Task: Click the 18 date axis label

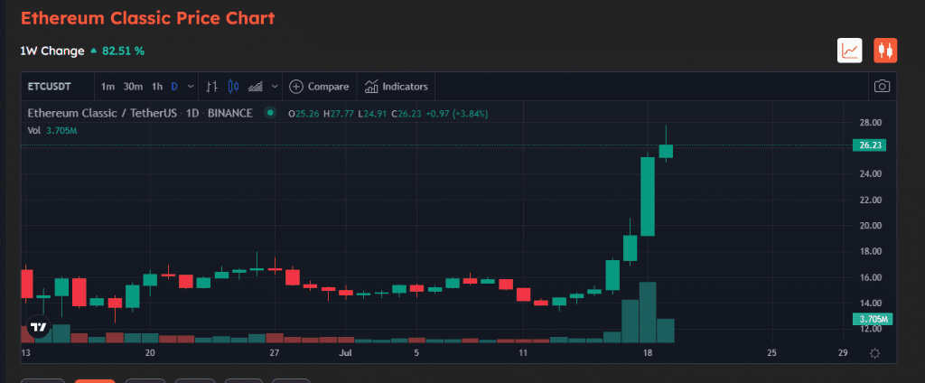Action: (647, 353)
